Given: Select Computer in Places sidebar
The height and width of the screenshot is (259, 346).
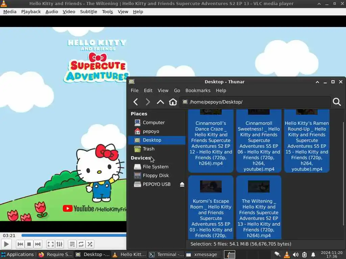Looking at the screenshot, I should pos(157,122).
